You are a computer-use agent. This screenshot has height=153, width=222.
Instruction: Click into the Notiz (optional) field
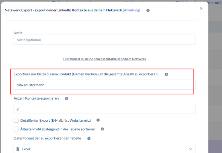pos(104,40)
